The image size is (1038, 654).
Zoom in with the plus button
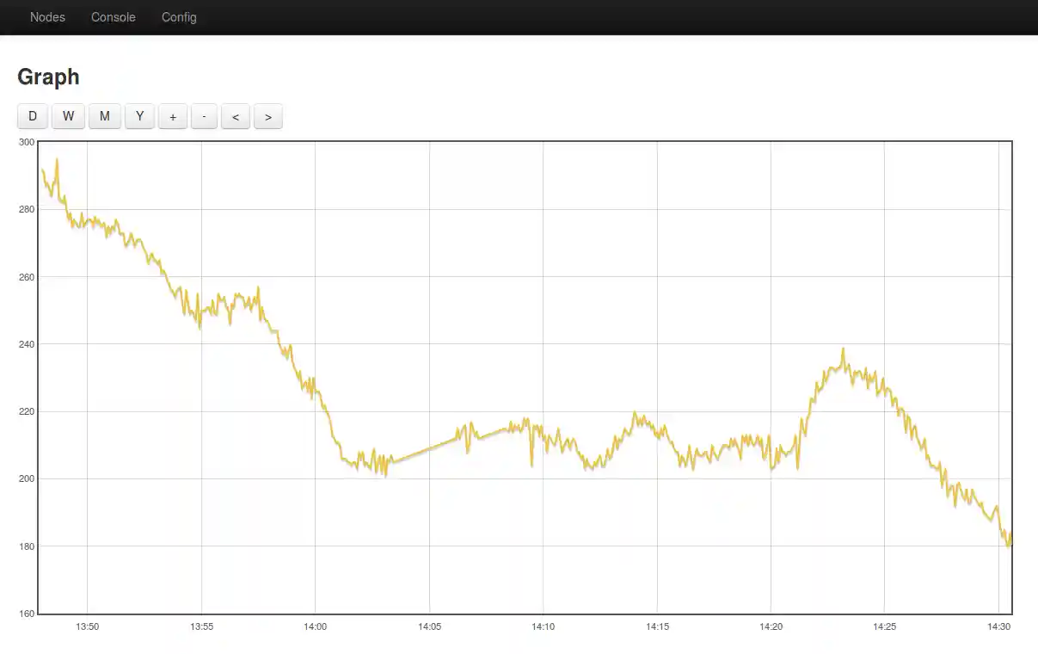click(173, 116)
